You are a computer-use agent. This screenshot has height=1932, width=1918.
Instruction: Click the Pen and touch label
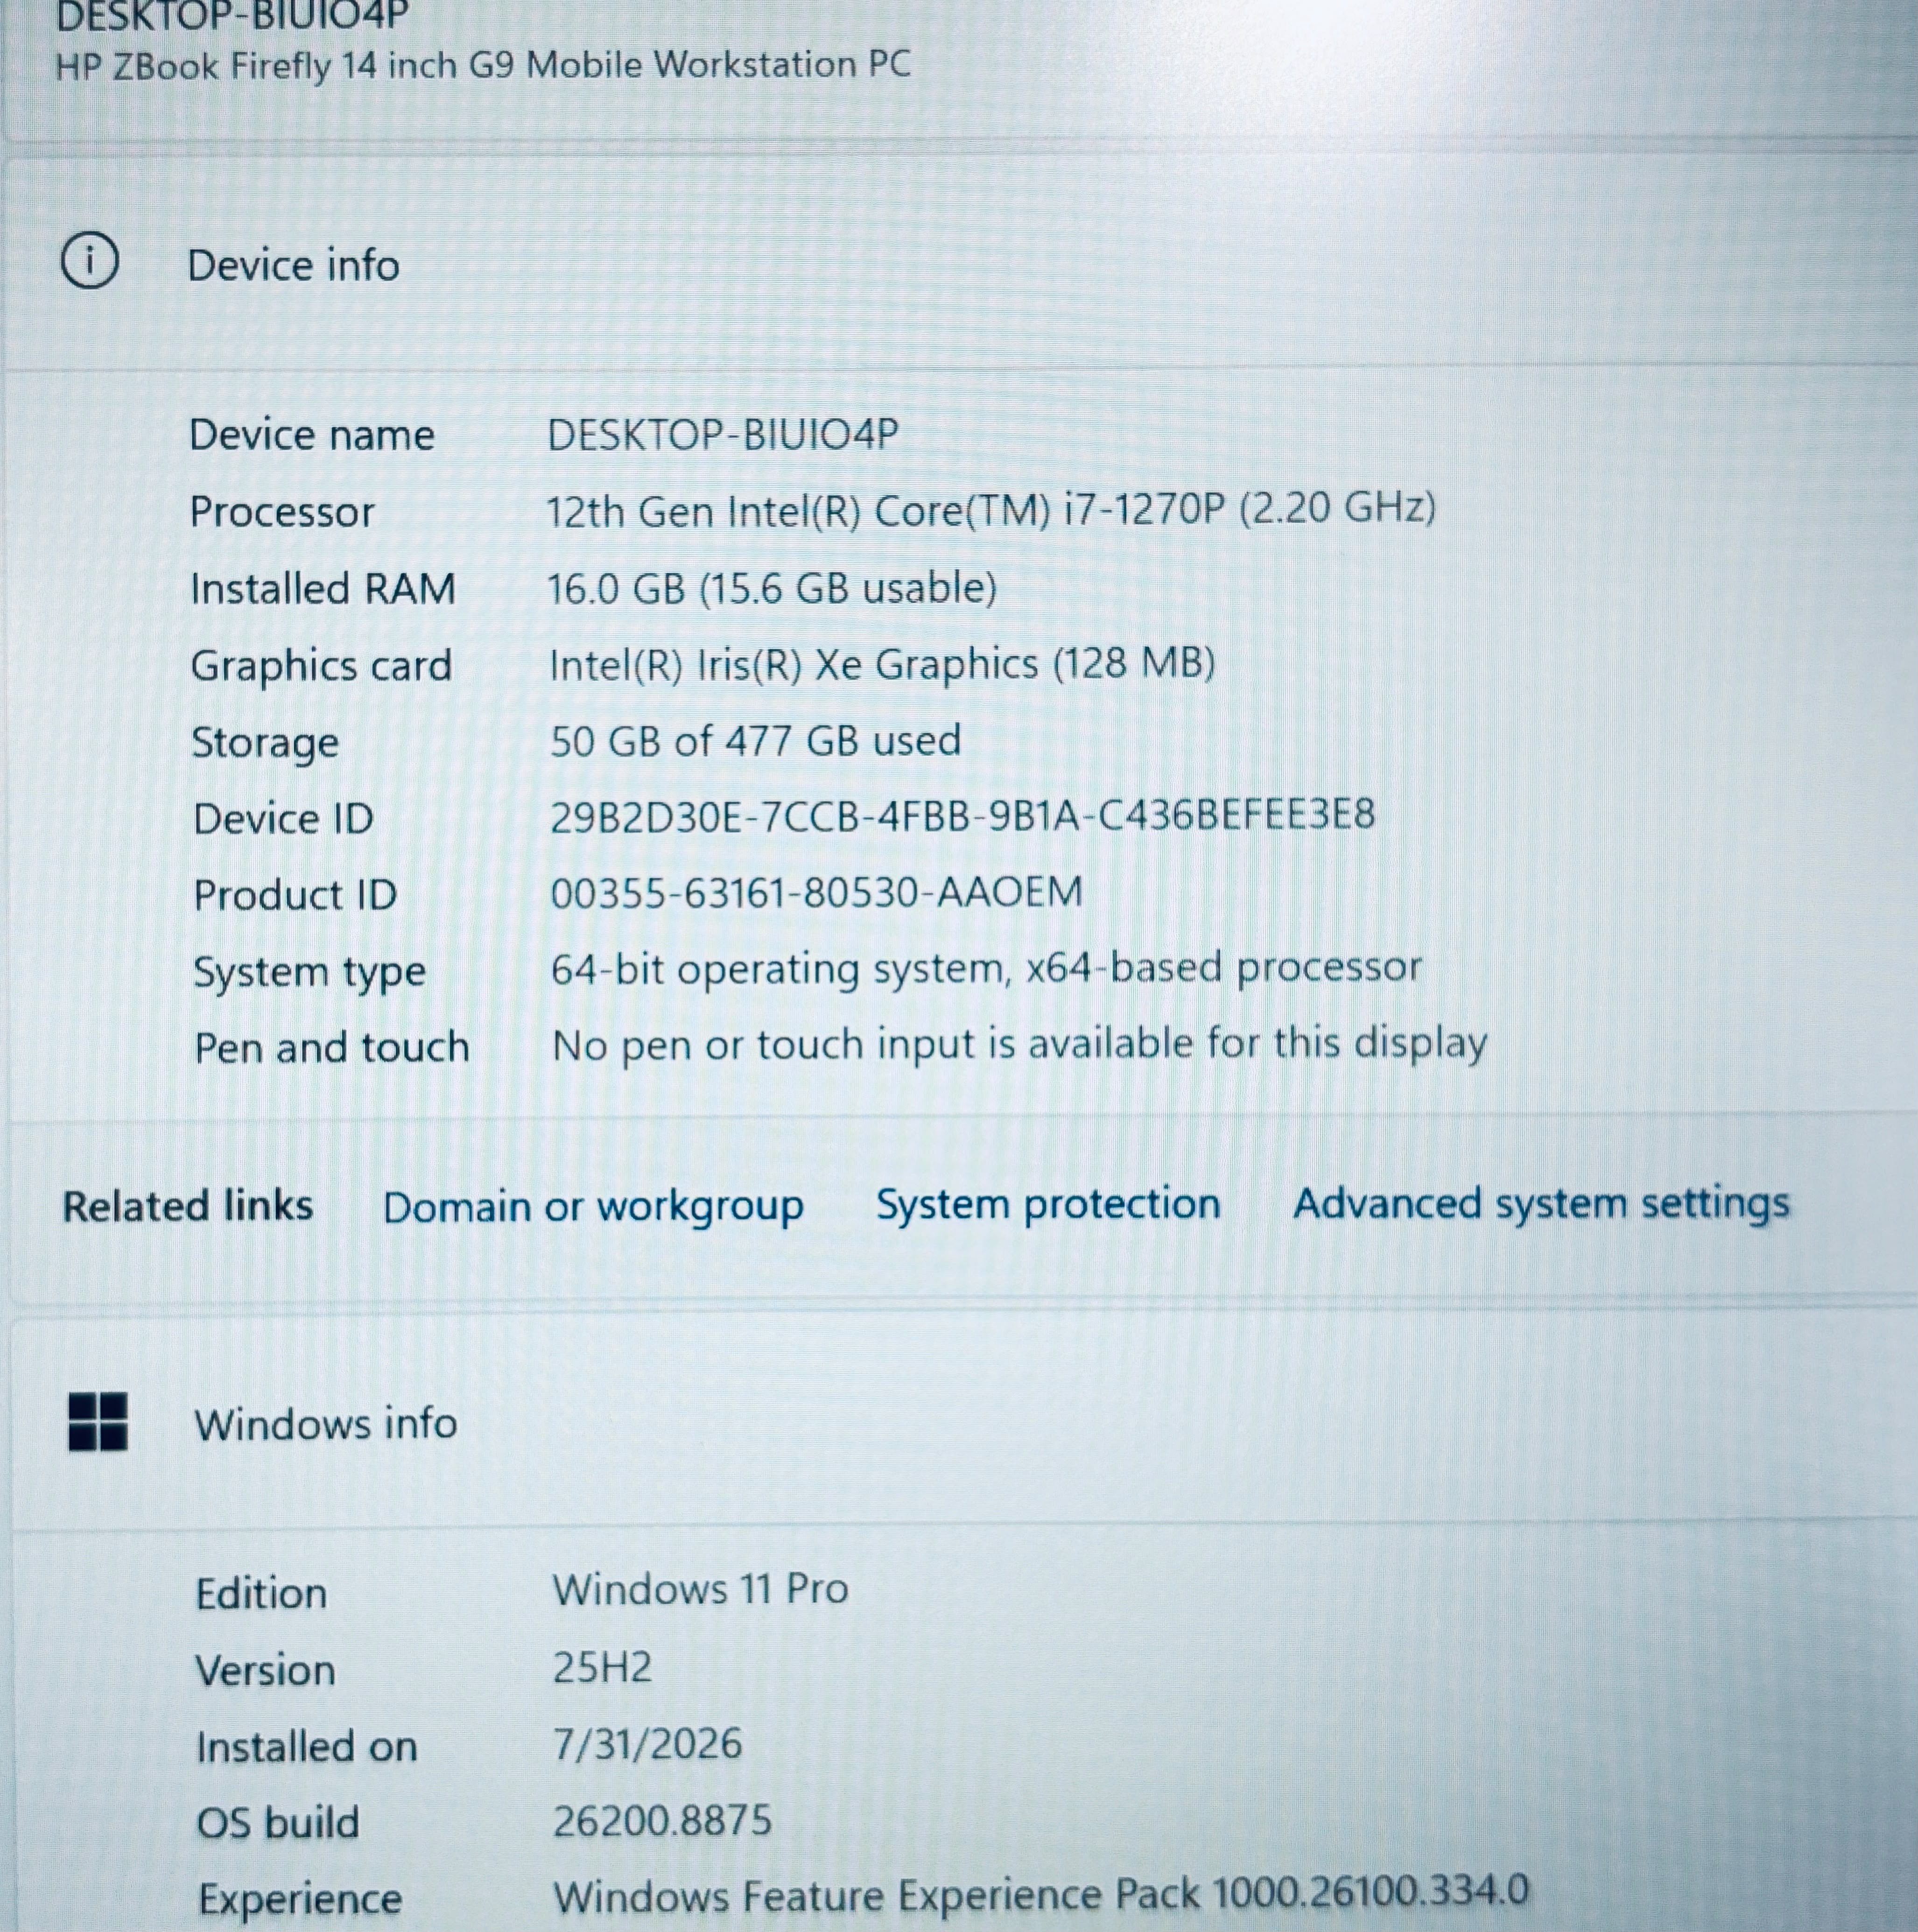pos(331,1048)
